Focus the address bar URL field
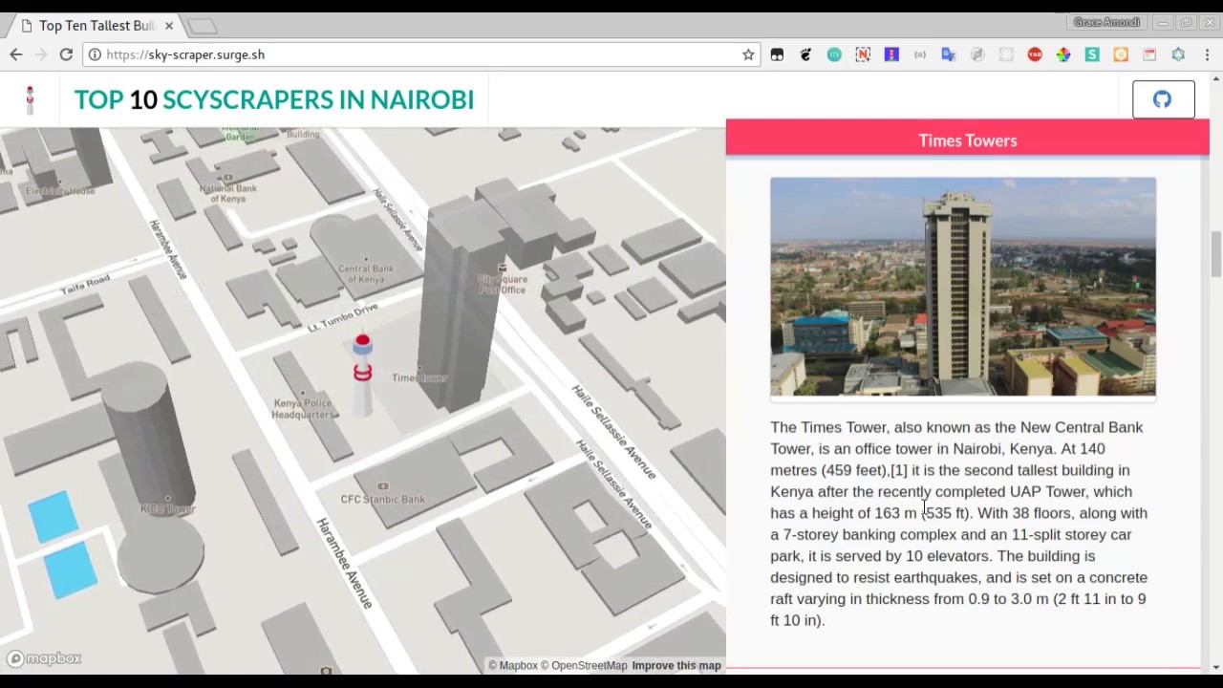Image resolution: width=1223 pixels, height=688 pixels. pyautogui.click(x=420, y=54)
